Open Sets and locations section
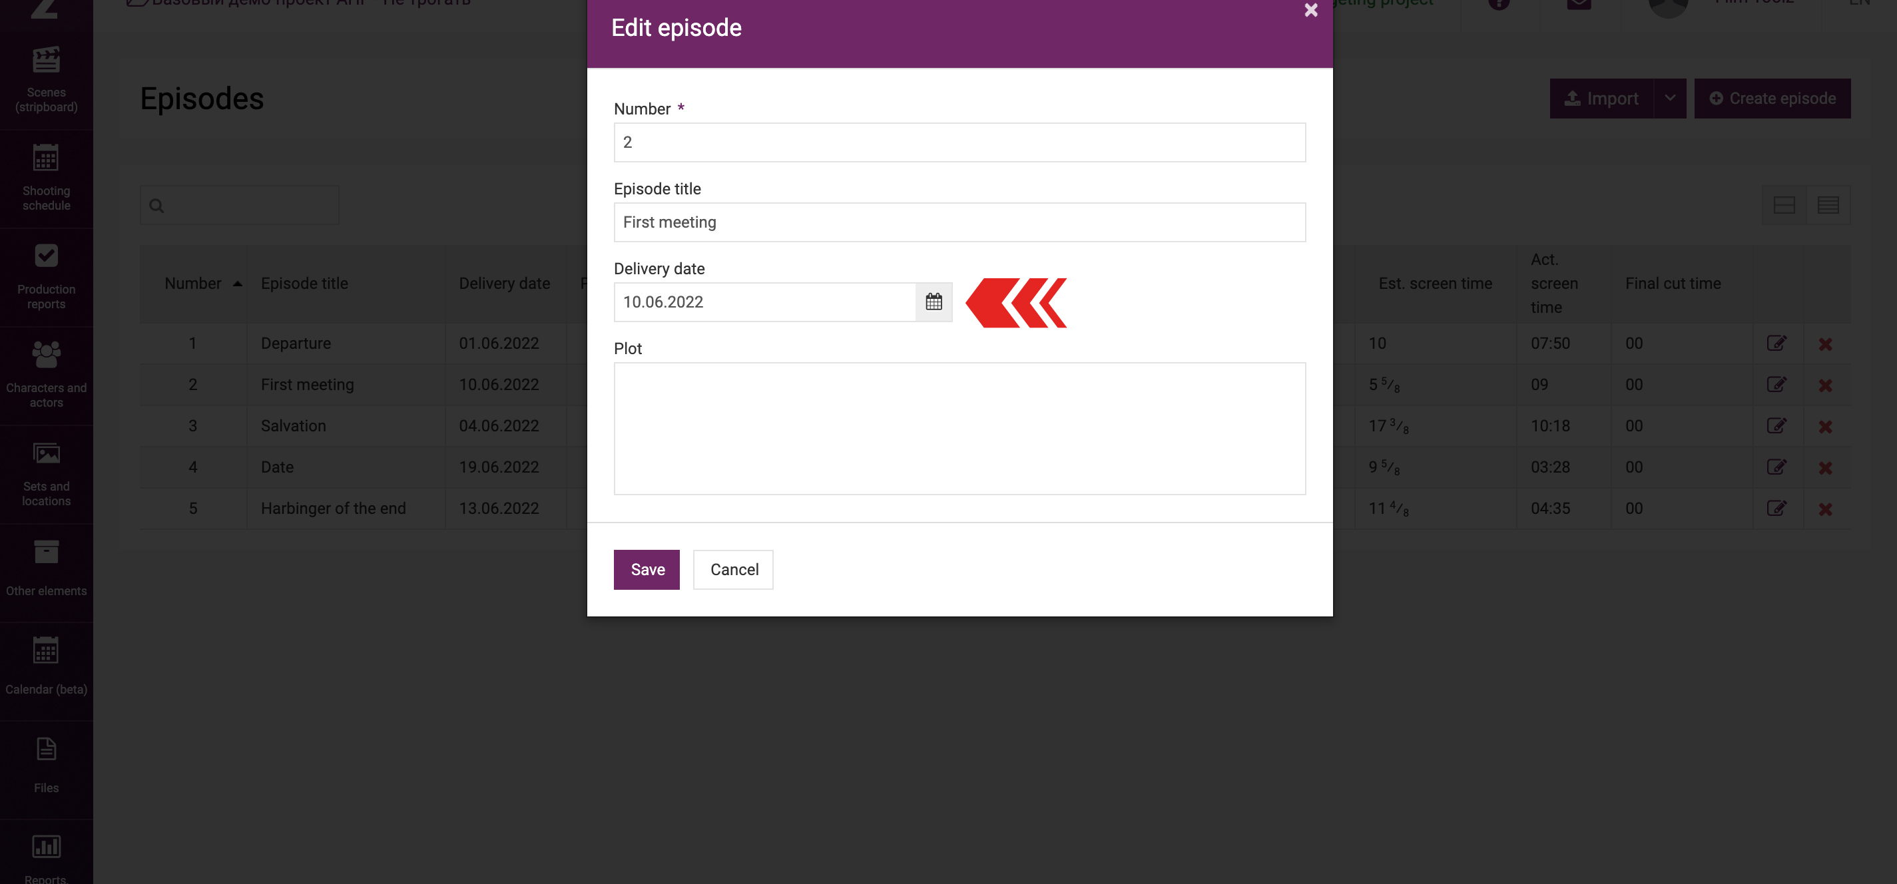This screenshot has height=884, width=1897. pyautogui.click(x=47, y=475)
